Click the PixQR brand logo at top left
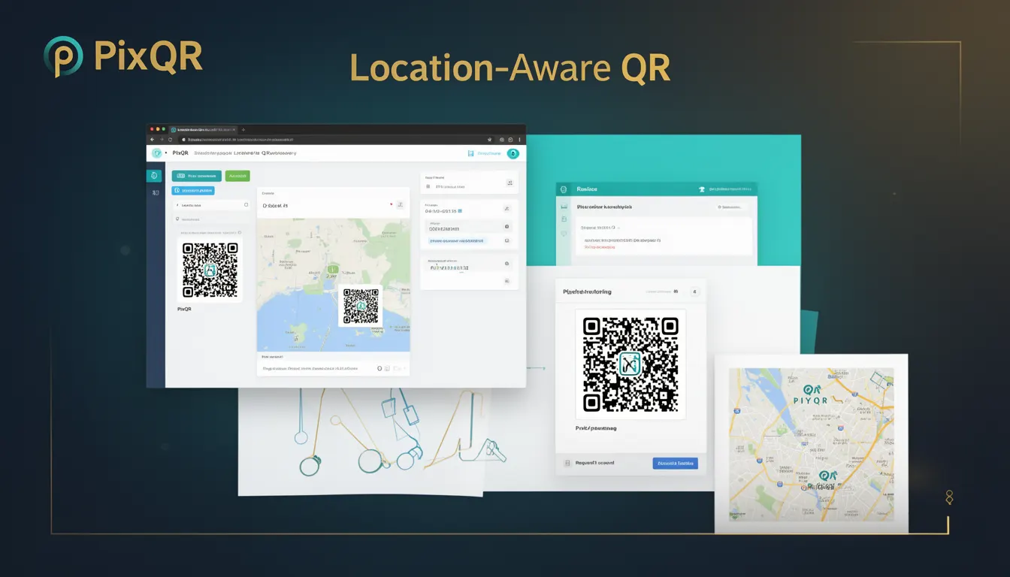The width and height of the screenshot is (1010, 577). [123, 56]
